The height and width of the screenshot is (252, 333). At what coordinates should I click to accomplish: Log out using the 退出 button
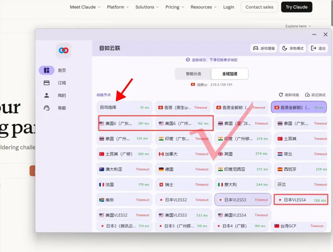pyautogui.click(x=318, y=48)
